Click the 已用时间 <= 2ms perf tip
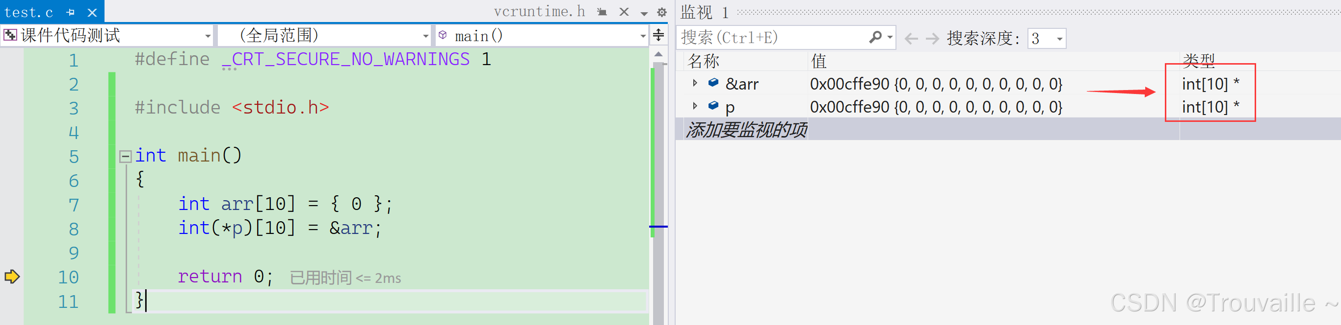 (x=345, y=278)
